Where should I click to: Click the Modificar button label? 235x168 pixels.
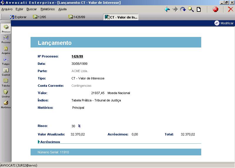coord(227,23)
